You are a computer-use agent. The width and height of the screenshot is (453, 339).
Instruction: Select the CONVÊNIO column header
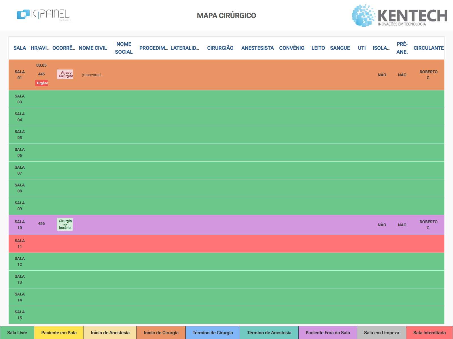[x=292, y=48]
